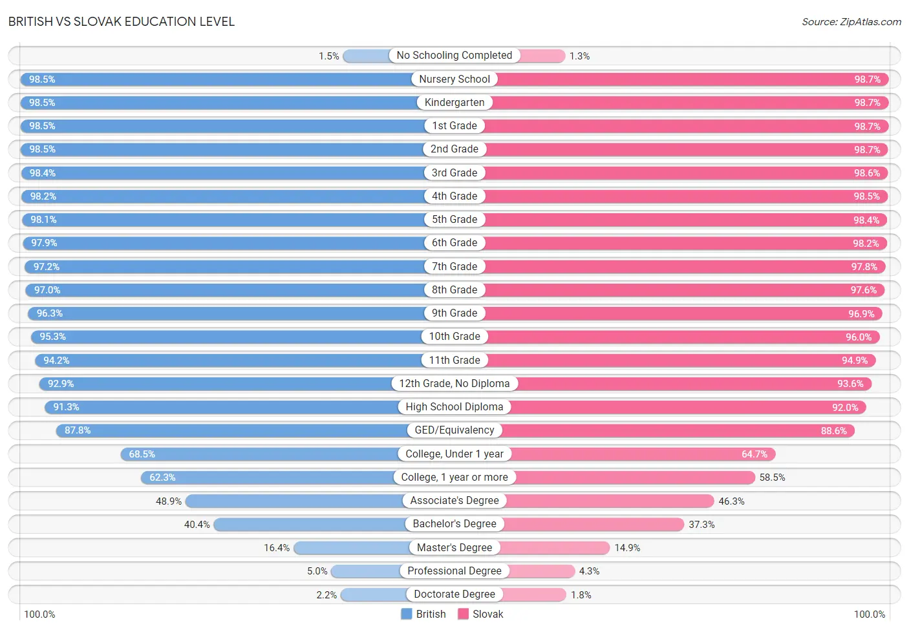Click the Slovak 64.7% College Under 1 year bar
This screenshot has height=630, width=909.
pos(615,454)
